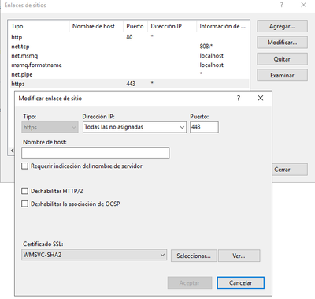Open certificate chooser with Seleccionar...
The width and height of the screenshot is (315, 299).
coord(194,256)
